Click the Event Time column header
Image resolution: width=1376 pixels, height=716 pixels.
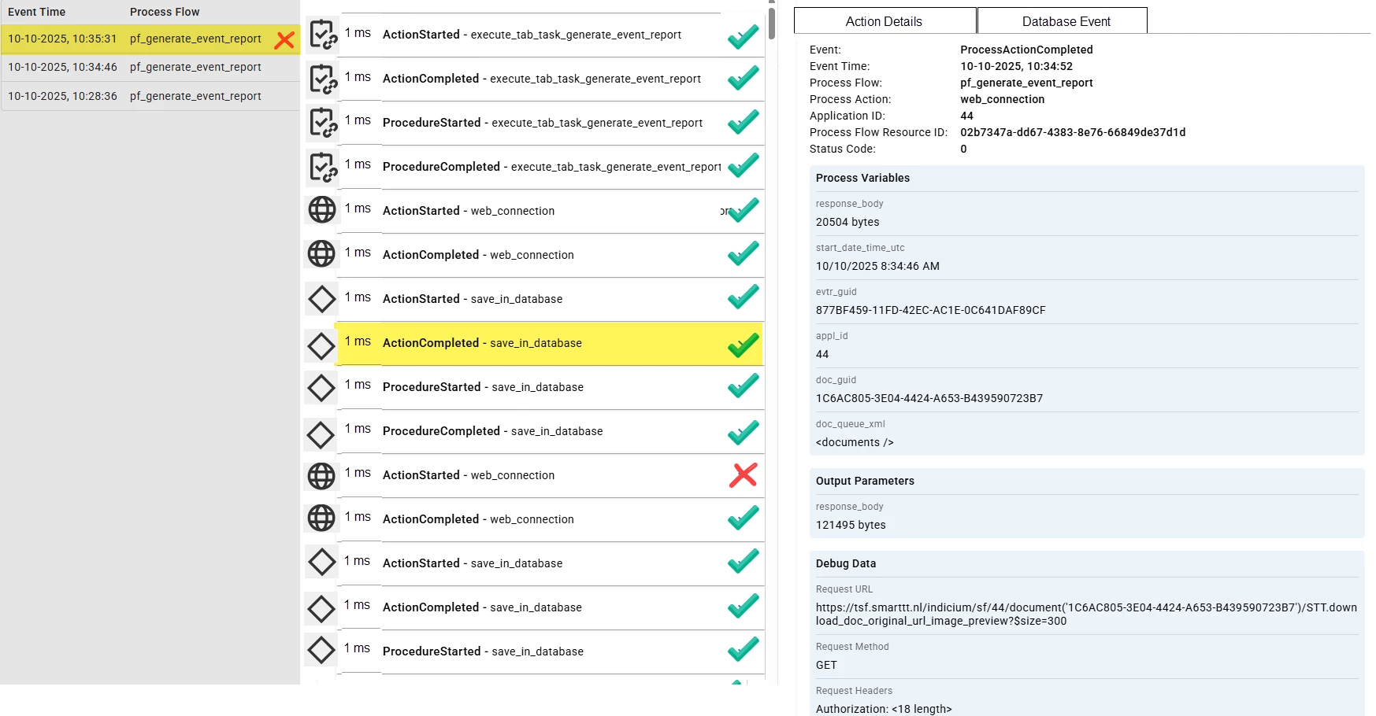pos(37,12)
